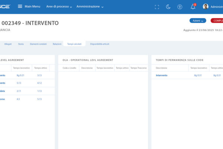Go to the Relazioni tab

pos(57,44)
